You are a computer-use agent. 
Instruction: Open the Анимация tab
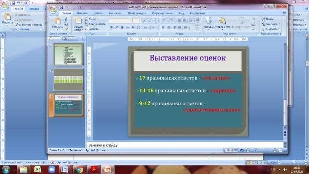pos(115,13)
